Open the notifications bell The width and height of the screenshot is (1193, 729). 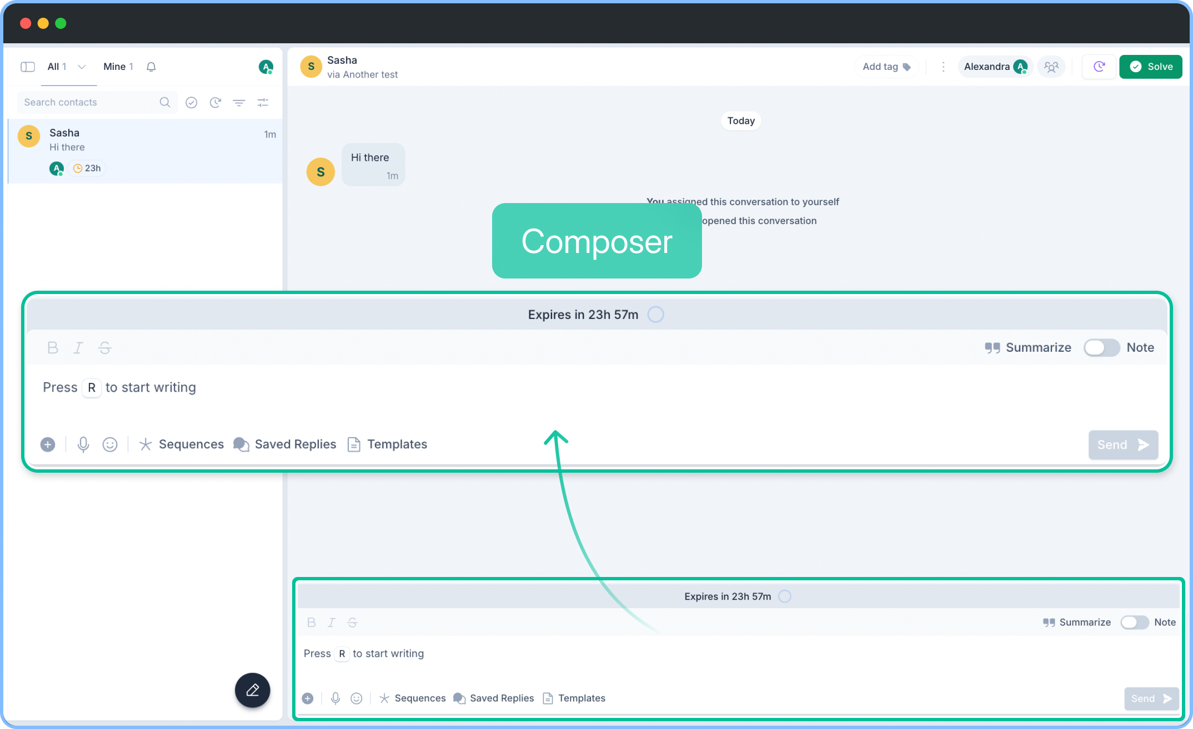click(151, 67)
